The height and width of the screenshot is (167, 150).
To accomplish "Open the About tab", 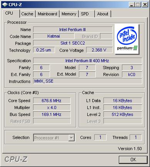I will 103,14.
